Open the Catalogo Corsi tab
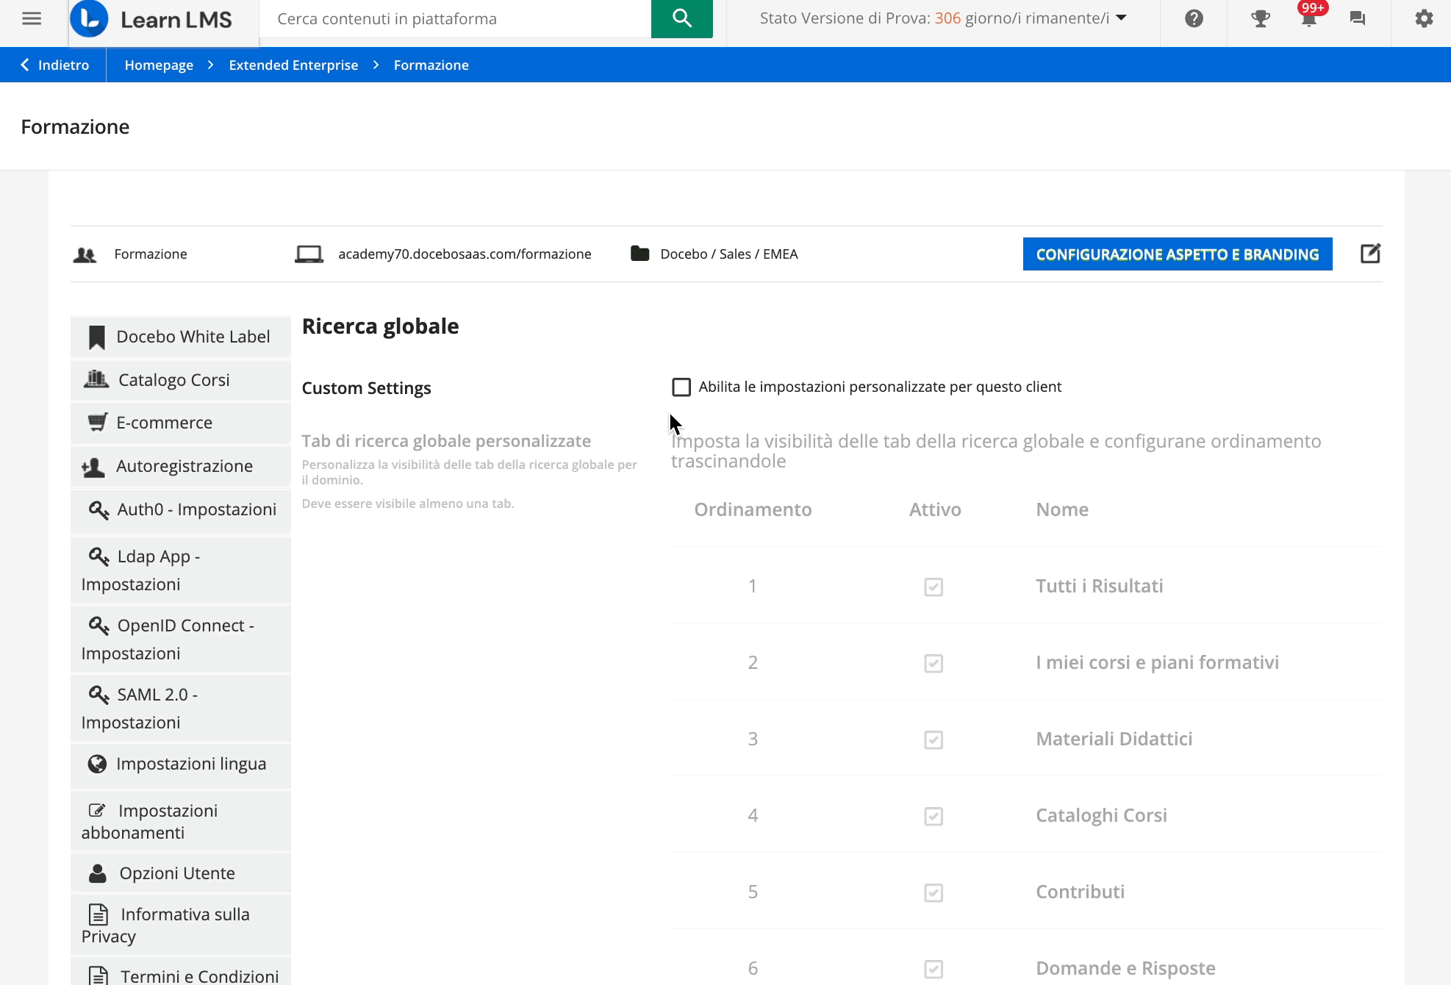The height and width of the screenshot is (985, 1451). click(x=181, y=380)
